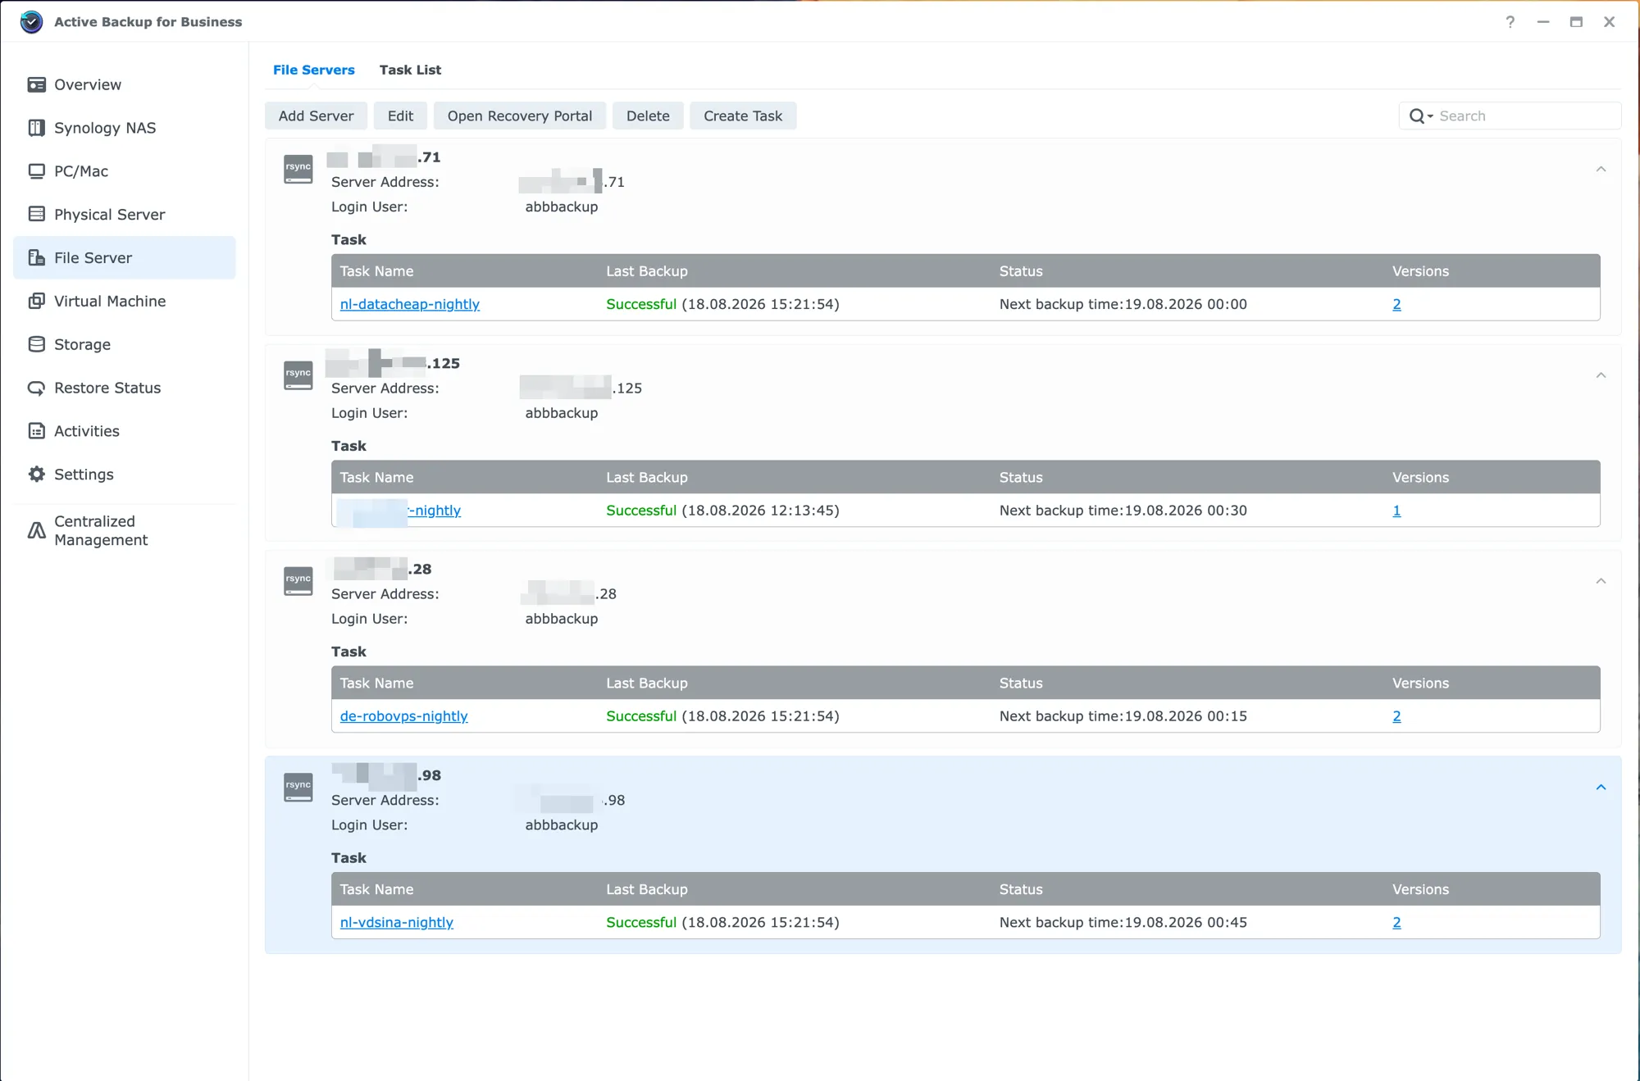Screen dimensions: 1640x1081
Task: Click the Add Server button
Action: coord(316,116)
